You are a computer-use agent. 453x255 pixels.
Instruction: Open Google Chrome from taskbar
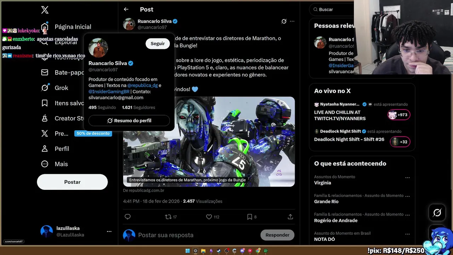click(x=258, y=251)
